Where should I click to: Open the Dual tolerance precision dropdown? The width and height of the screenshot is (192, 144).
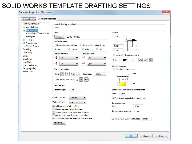click(x=97, y=64)
